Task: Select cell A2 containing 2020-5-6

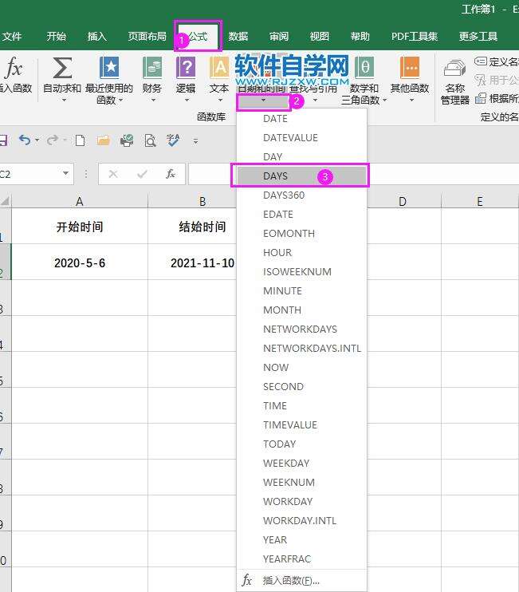Action: coord(80,262)
